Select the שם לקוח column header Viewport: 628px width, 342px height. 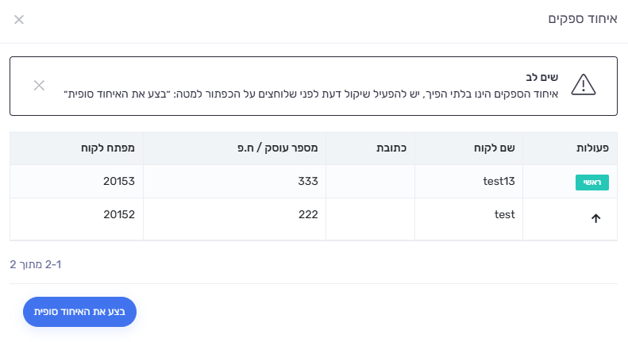pyautogui.click(x=495, y=148)
